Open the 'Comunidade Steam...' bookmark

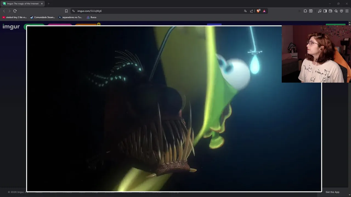click(x=43, y=17)
